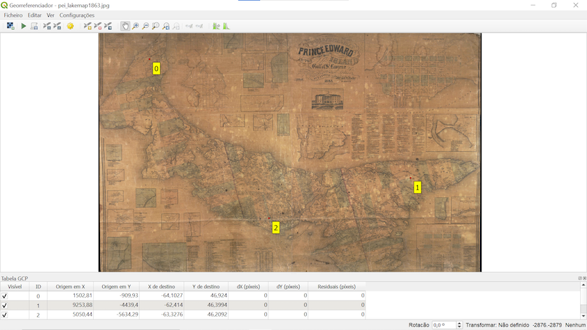The image size is (587, 330).
Task: Sort table by Origem em X header
Action: pos(70,287)
